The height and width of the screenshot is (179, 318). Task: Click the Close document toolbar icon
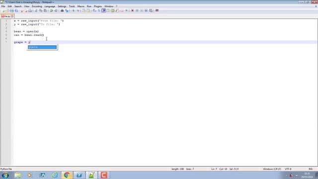pyautogui.click(x=21, y=10)
